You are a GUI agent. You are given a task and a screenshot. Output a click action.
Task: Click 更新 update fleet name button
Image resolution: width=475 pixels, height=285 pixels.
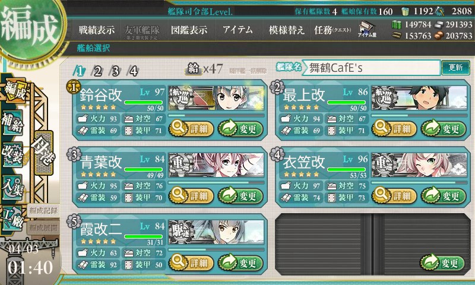455,67
